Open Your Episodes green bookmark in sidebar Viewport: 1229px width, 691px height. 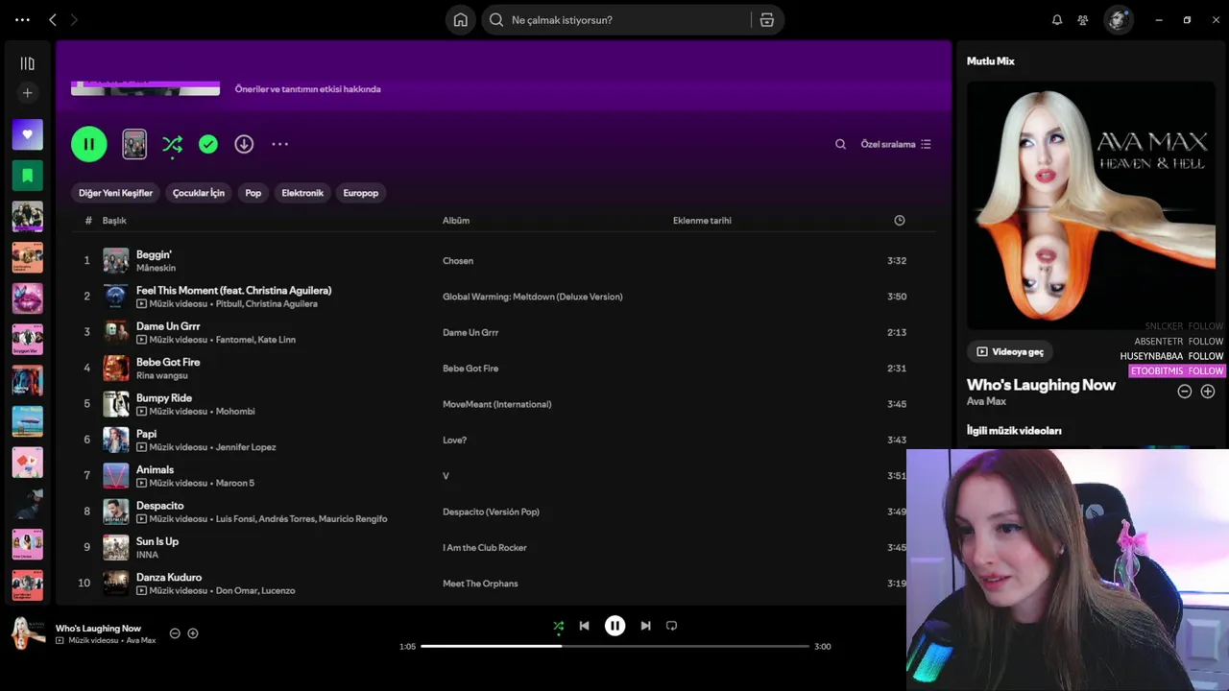(x=27, y=176)
